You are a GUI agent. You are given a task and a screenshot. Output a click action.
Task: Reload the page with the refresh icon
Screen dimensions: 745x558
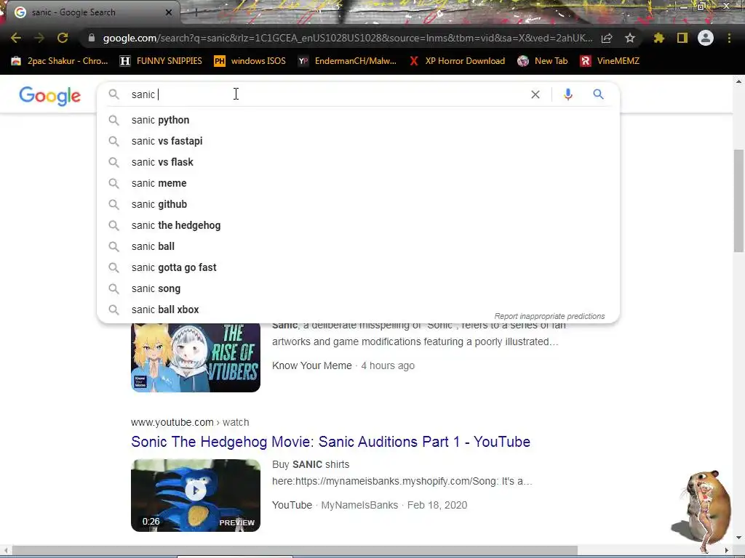click(x=63, y=38)
